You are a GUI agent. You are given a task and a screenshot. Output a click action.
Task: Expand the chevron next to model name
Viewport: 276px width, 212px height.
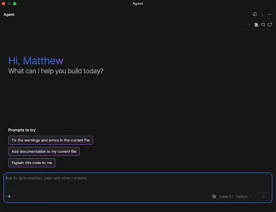251,196
